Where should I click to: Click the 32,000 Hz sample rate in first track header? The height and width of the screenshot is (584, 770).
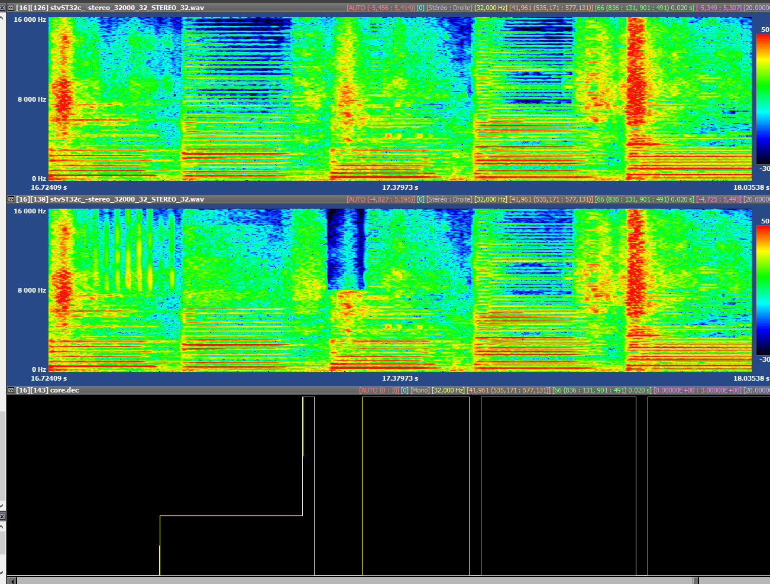(490, 8)
